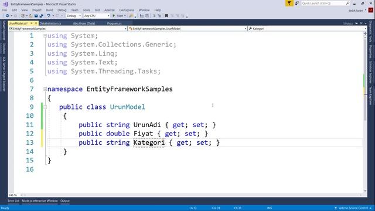
Task: Open the SQL Server Object Explorer side tab
Action: [4, 74]
